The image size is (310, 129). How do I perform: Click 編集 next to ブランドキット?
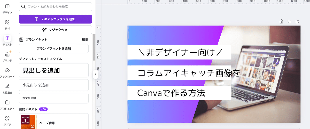(85, 40)
